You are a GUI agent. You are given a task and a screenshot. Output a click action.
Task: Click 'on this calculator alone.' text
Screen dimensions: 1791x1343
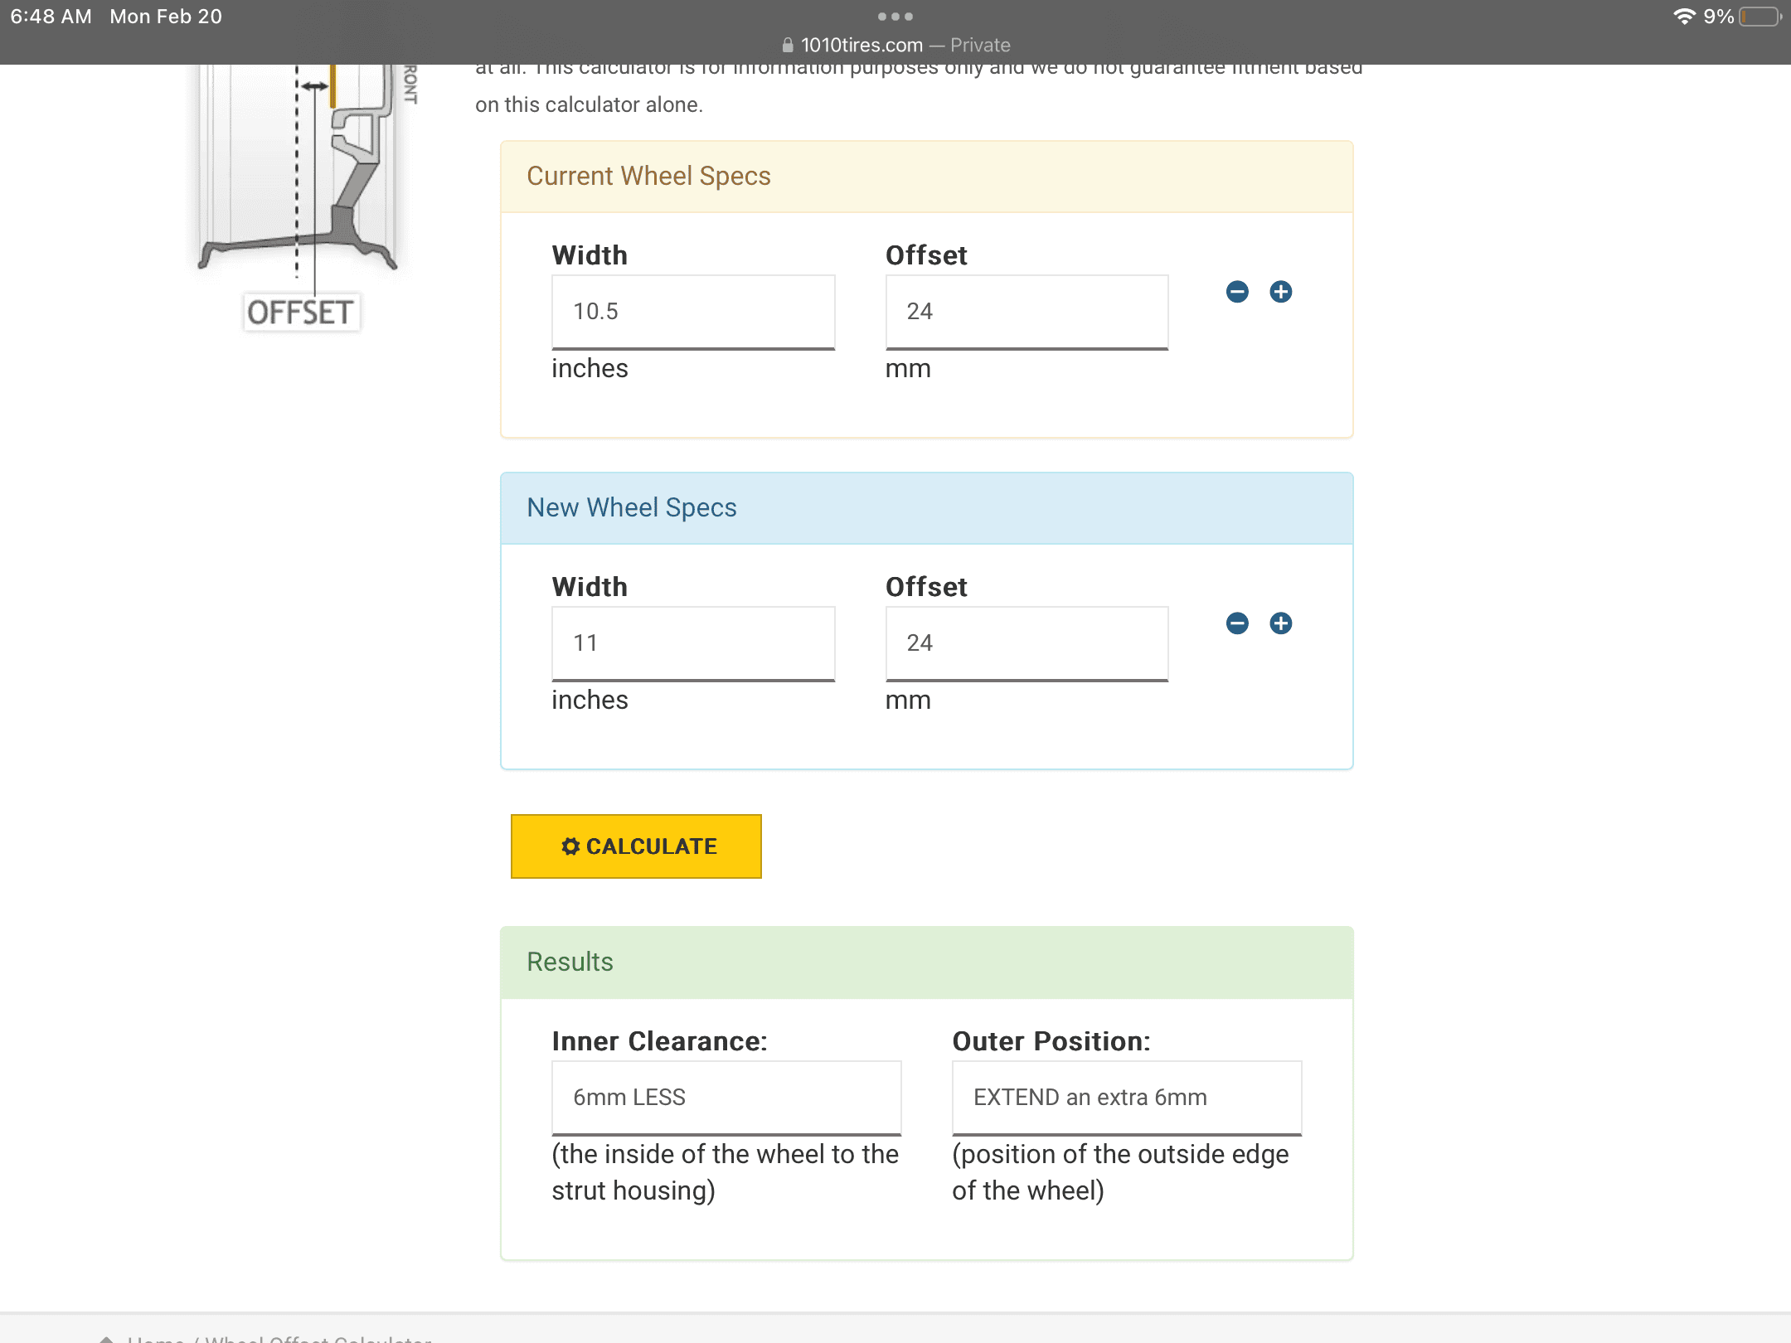(589, 105)
